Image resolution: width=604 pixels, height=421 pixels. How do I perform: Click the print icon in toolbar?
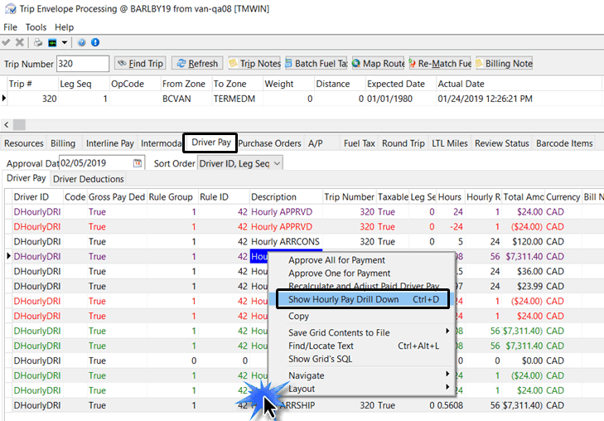(x=38, y=42)
